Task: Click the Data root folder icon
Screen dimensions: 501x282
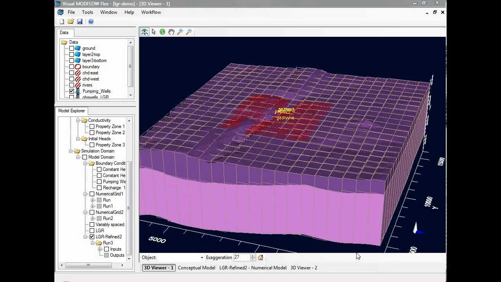Action: tap(64, 42)
